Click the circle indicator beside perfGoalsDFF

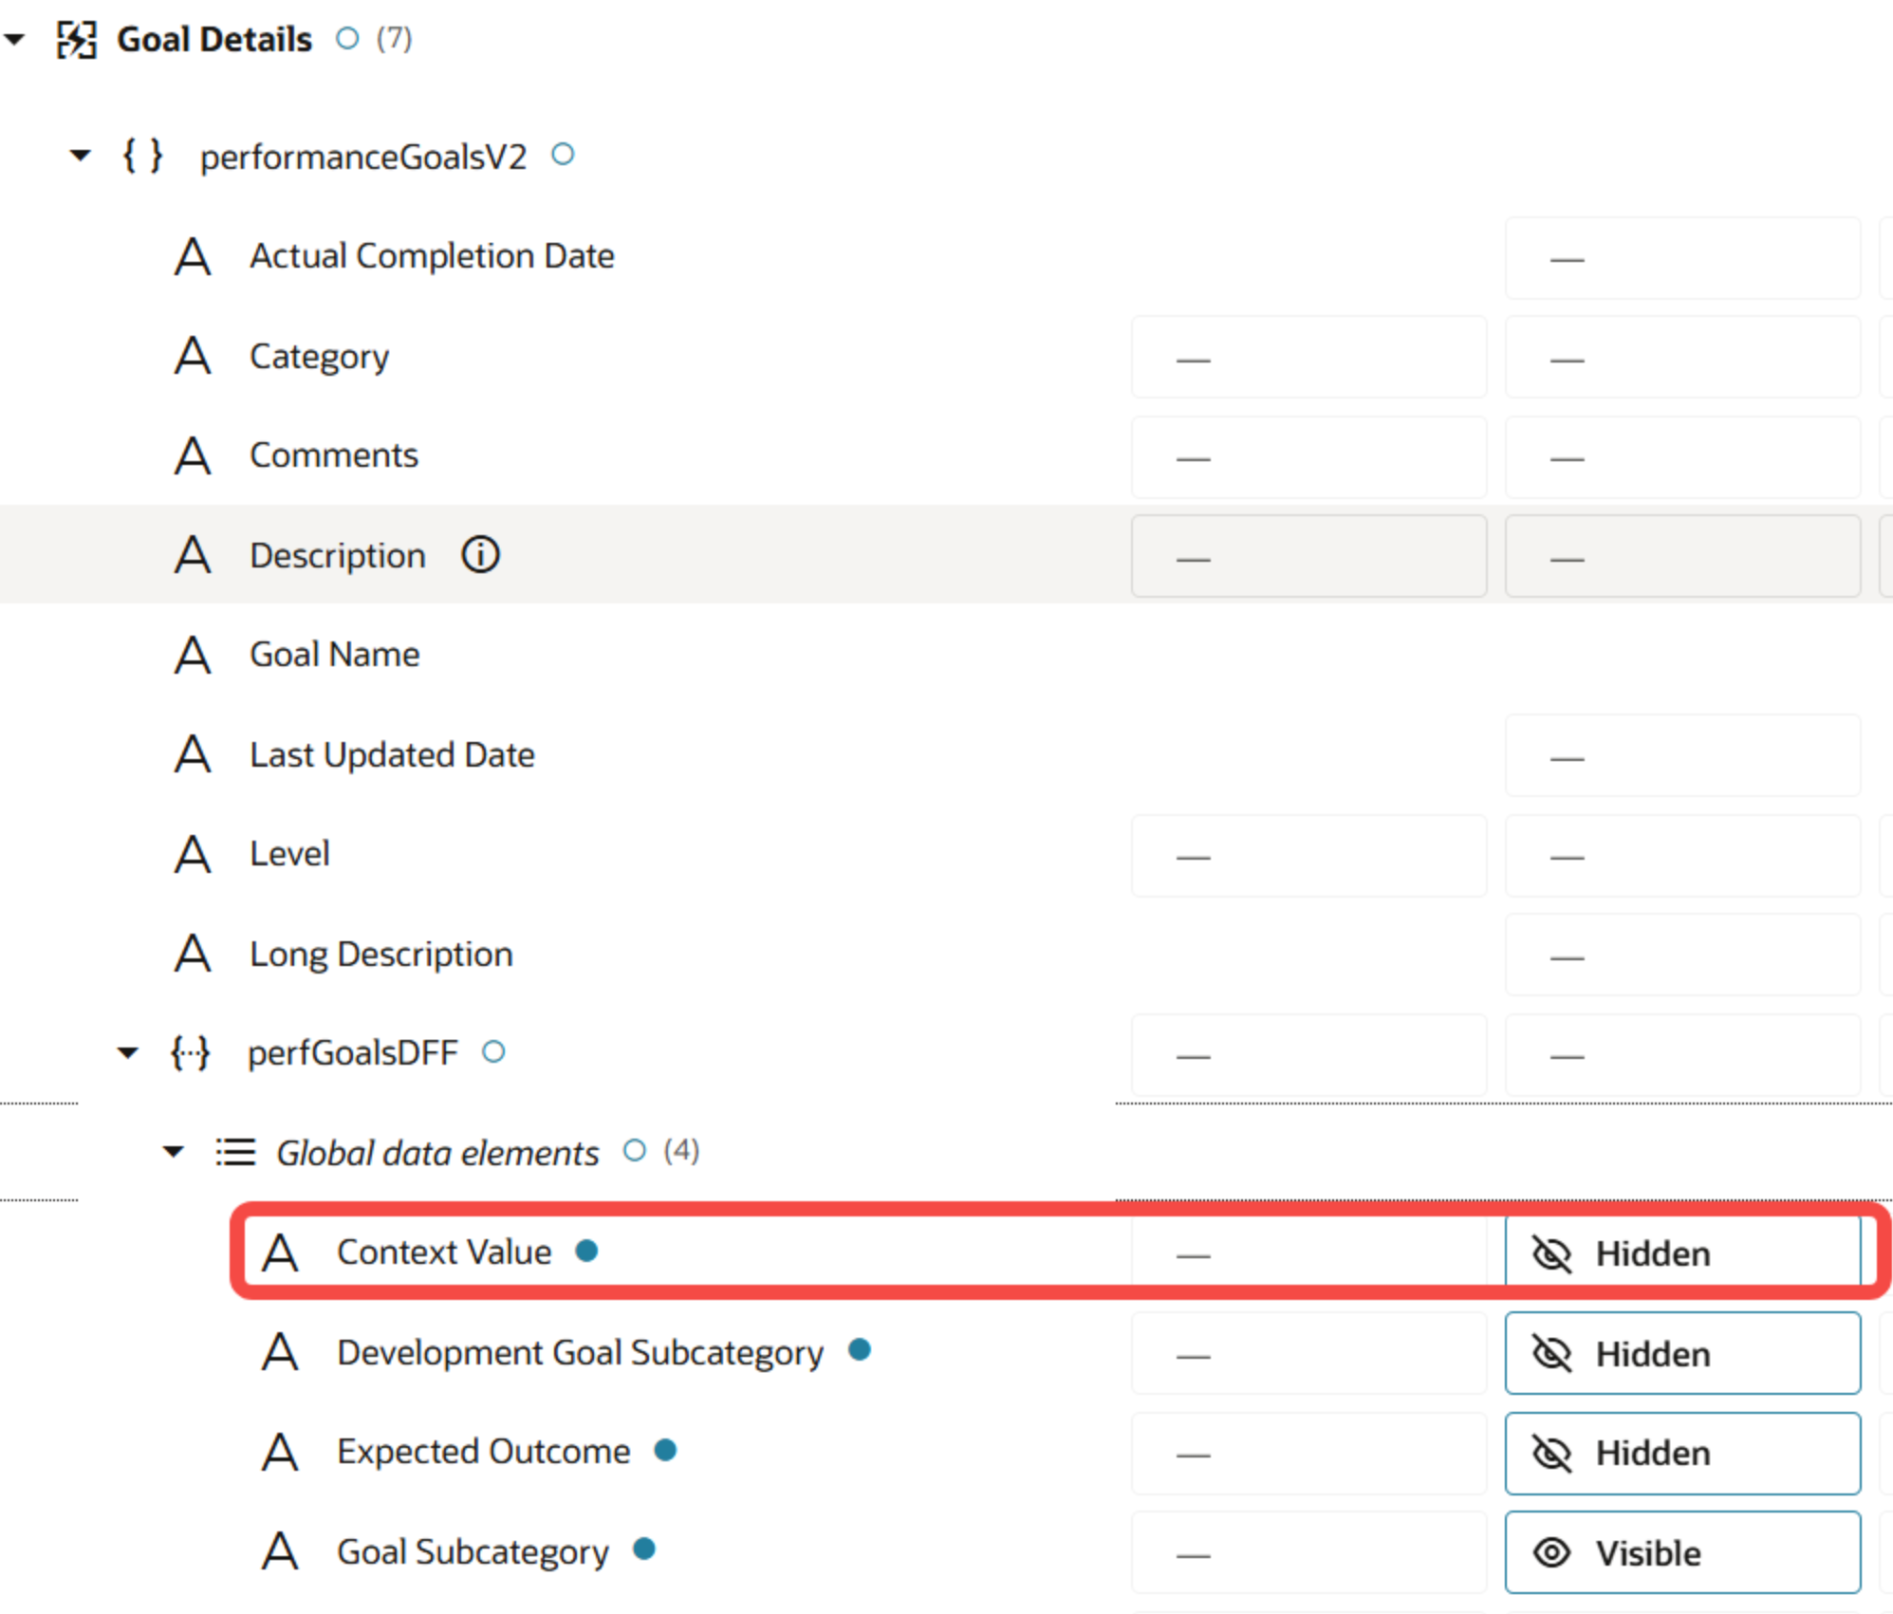pyautogui.click(x=493, y=1051)
